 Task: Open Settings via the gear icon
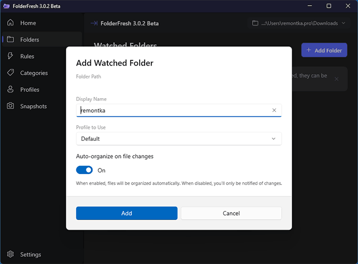coord(10,254)
